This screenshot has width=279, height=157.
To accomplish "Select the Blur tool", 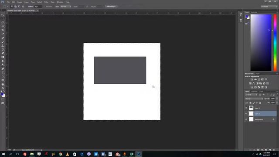I will click(3, 61).
